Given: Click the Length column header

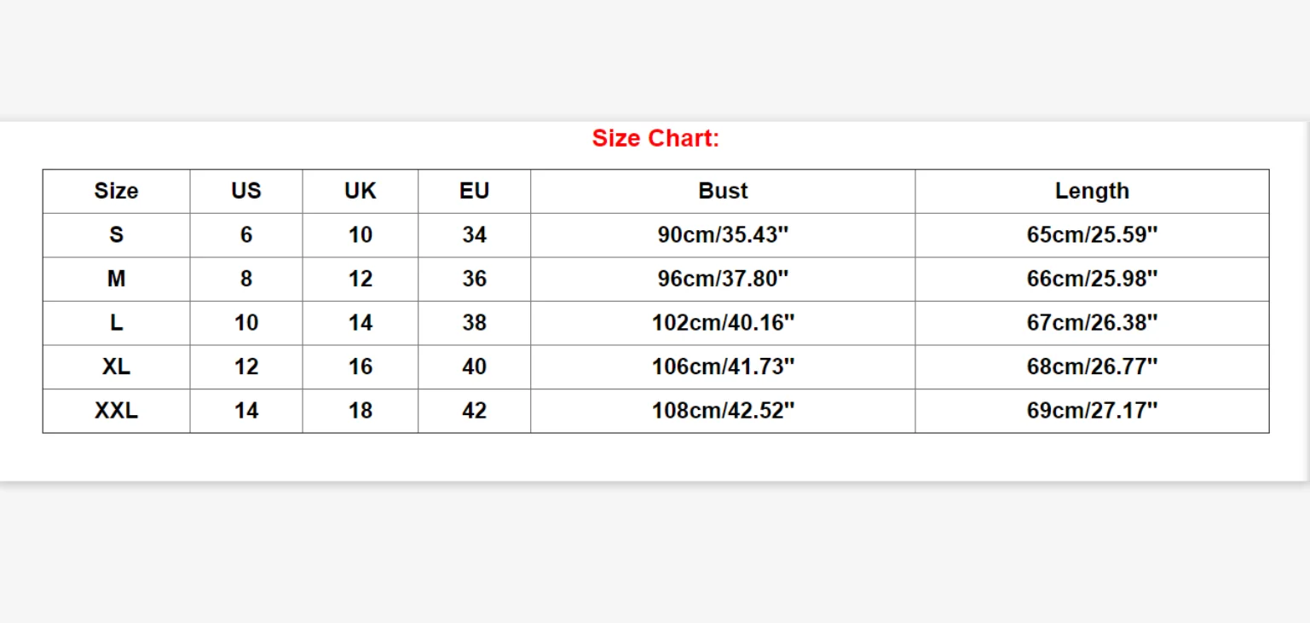Looking at the screenshot, I should (1092, 191).
